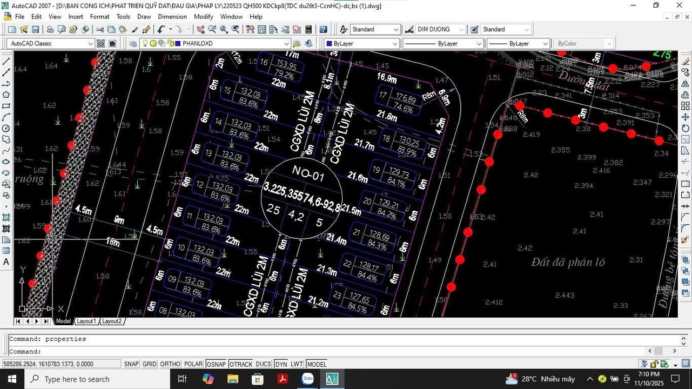Open the AutoCAD Classic workspace dropdown

[91, 43]
